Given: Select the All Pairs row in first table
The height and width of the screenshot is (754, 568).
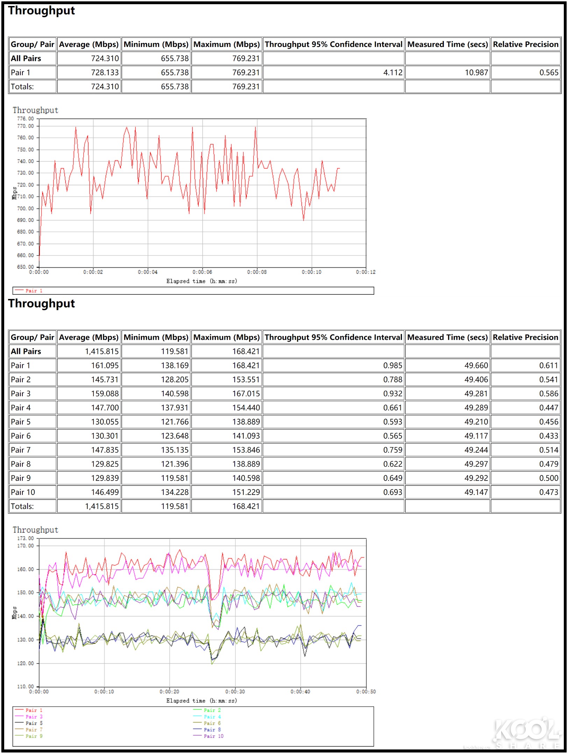Looking at the screenshot, I should pyautogui.click(x=26, y=58).
